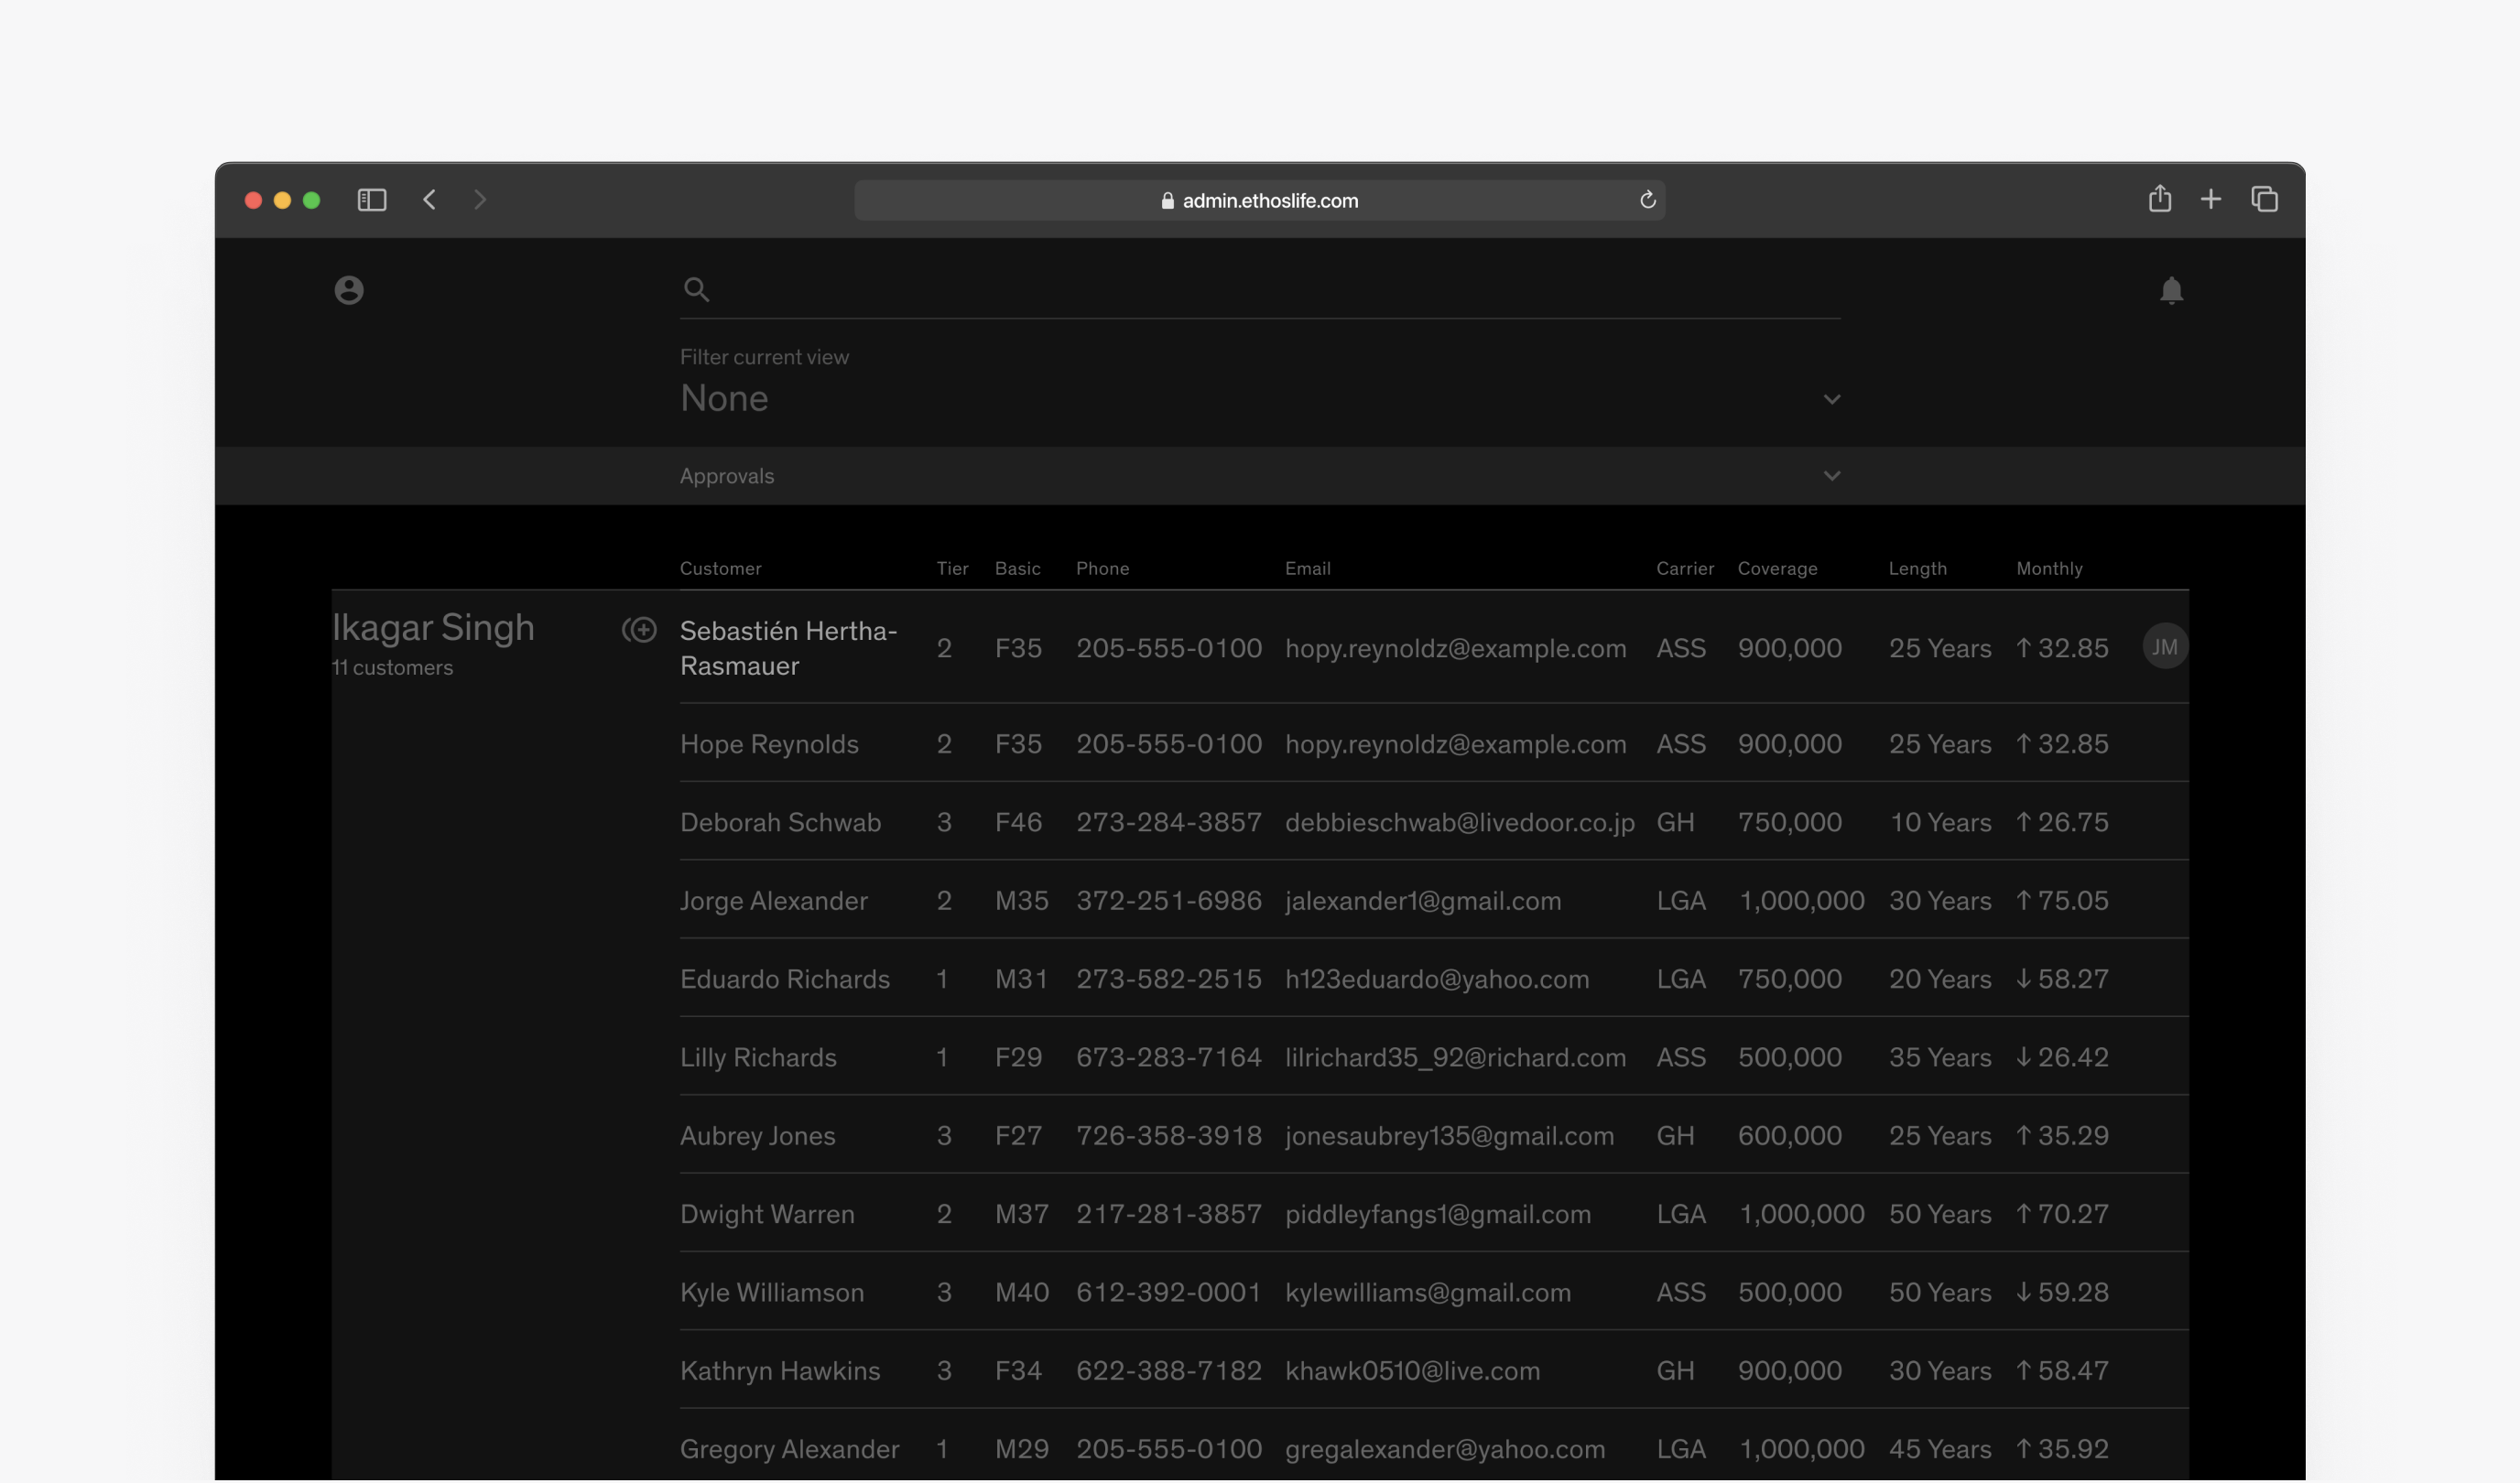Expand the Approvals section chevron

pyautogui.click(x=1831, y=476)
